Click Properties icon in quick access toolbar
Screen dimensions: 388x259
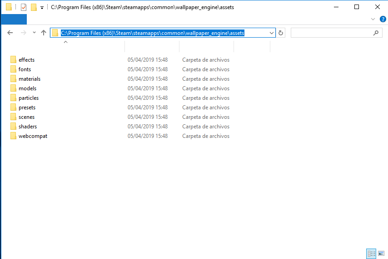pos(24,7)
